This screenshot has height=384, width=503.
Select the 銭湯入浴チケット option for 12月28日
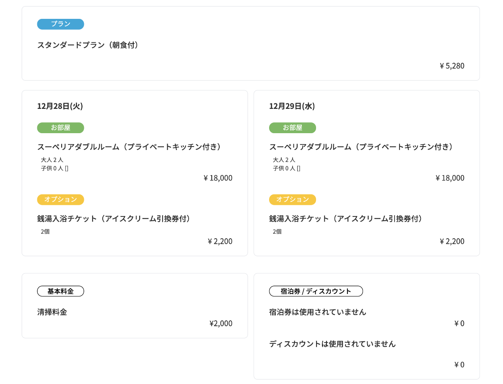tap(114, 219)
